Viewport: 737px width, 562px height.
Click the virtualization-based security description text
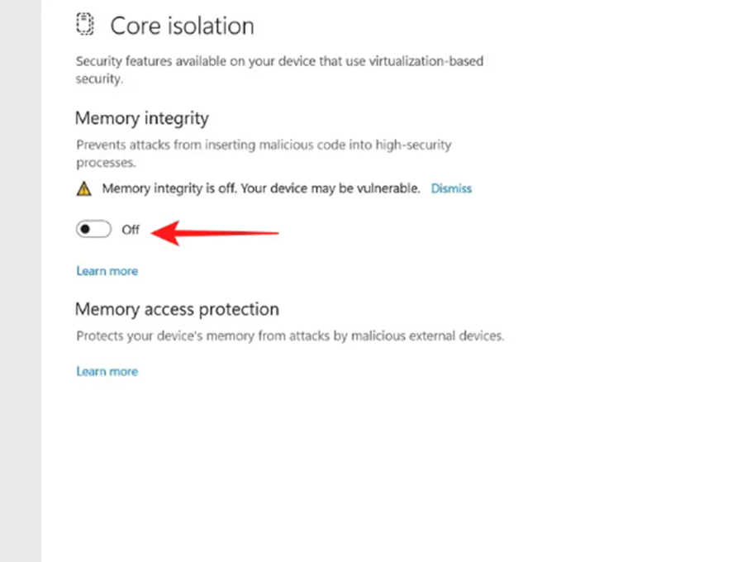click(x=279, y=69)
